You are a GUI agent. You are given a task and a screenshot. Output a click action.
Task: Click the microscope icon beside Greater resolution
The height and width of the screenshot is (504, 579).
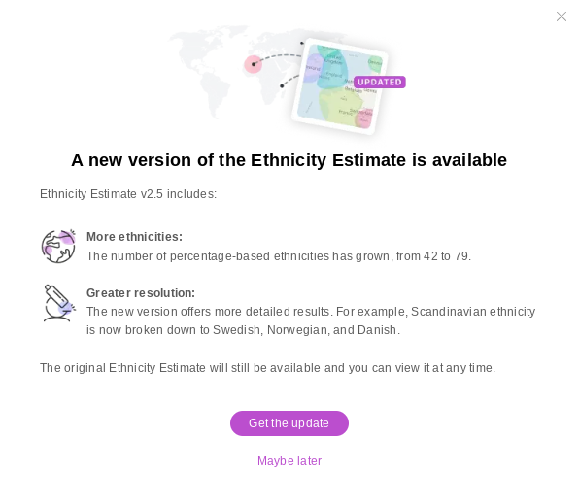click(x=59, y=303)
